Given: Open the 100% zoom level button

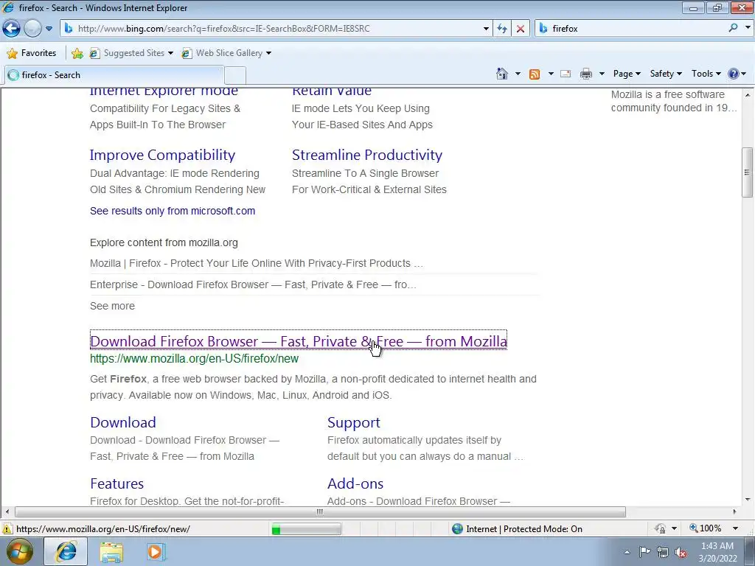Looking at the screenshot, I should tap(706, 528).
